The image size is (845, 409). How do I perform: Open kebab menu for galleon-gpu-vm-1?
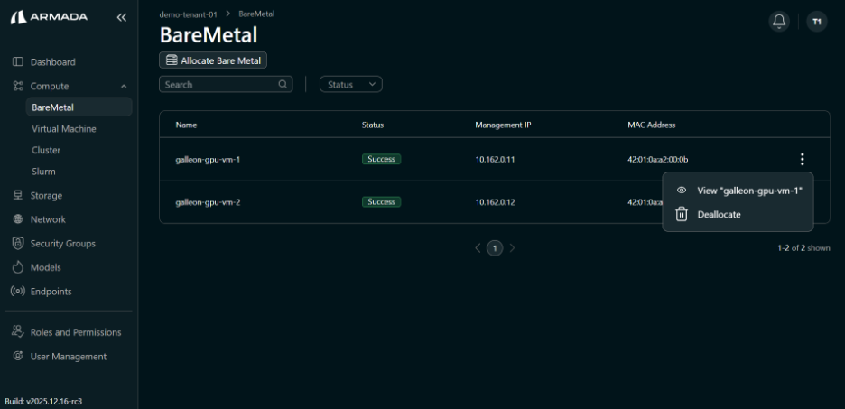tap(802, 159)
